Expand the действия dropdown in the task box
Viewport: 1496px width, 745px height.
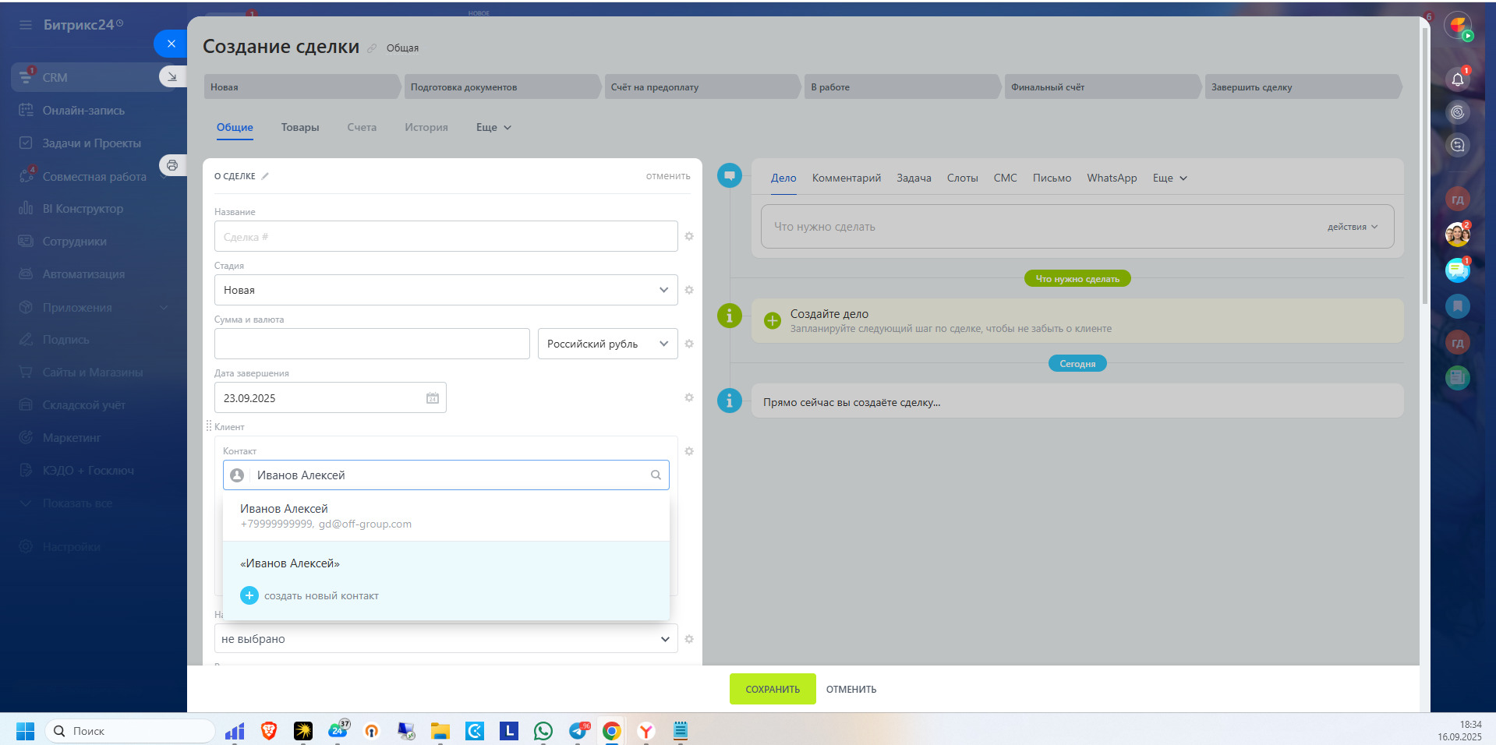coord(1352,227)
